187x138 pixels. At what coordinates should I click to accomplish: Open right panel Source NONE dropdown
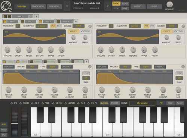coord(172,26)
